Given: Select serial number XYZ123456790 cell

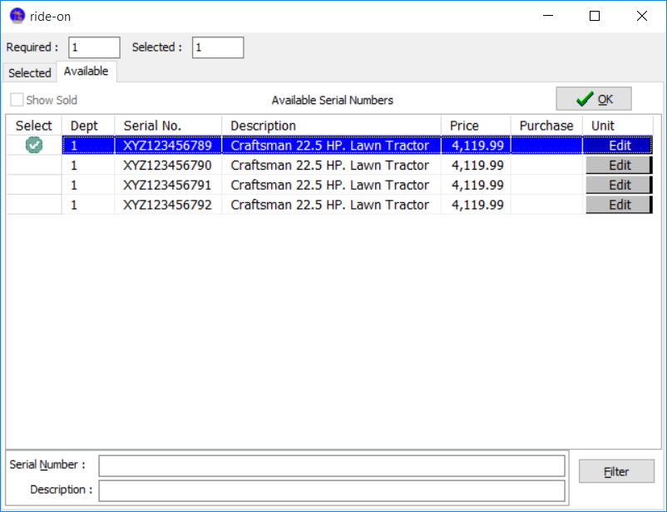Looking at the screenshot, I should click(168, 166).
